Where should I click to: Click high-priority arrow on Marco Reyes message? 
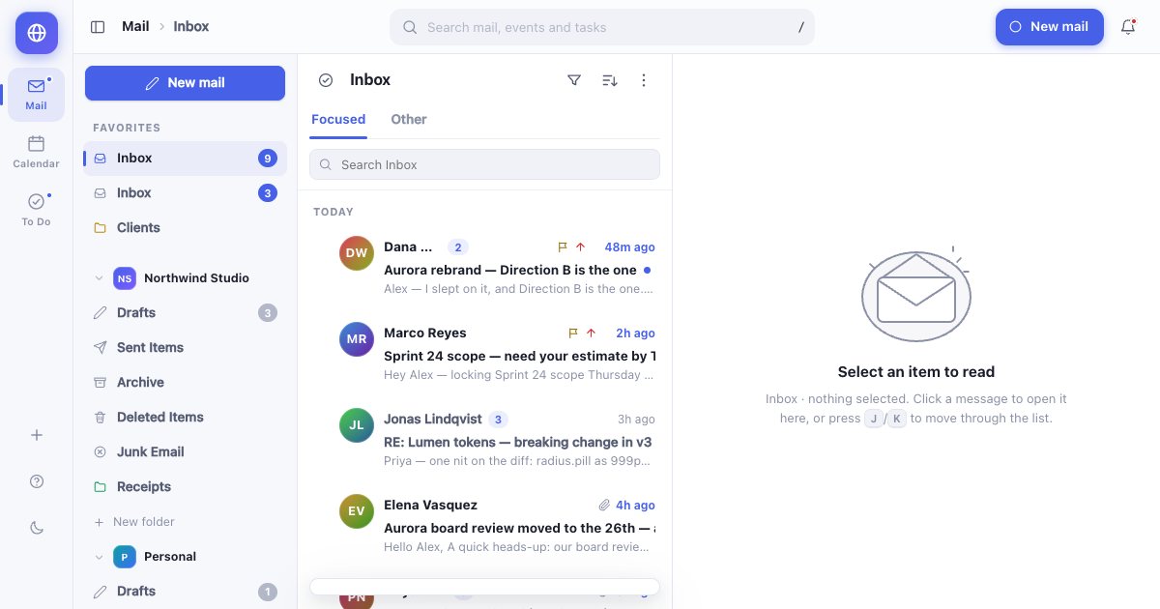pyautogui.click(x=592, y=333)
